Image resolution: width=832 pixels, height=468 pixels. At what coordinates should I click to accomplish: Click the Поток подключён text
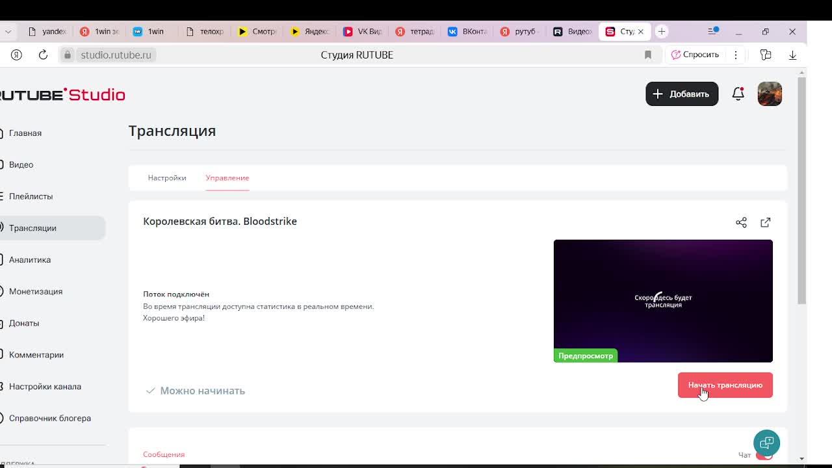176,294
